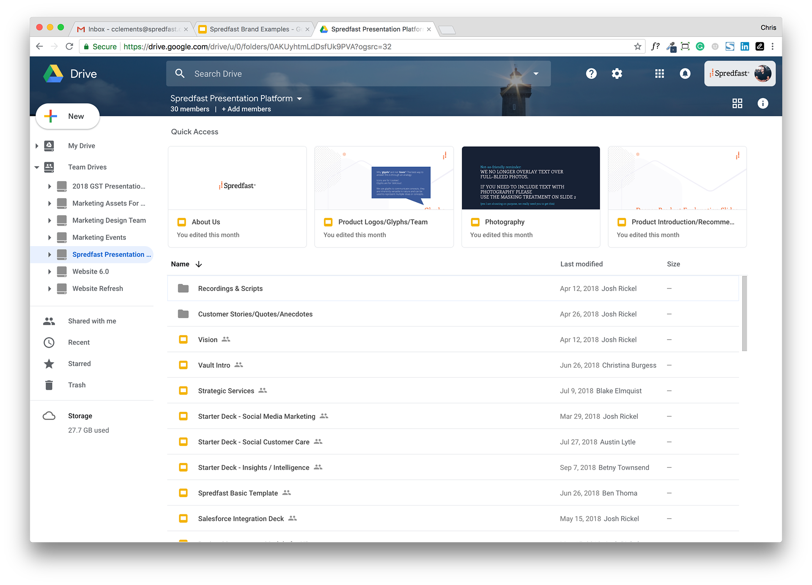The width and height of the screenshot is (812, 585).
Task: Select Starter Deck - Social Media Marketing
Action: [x=453, y=416]
